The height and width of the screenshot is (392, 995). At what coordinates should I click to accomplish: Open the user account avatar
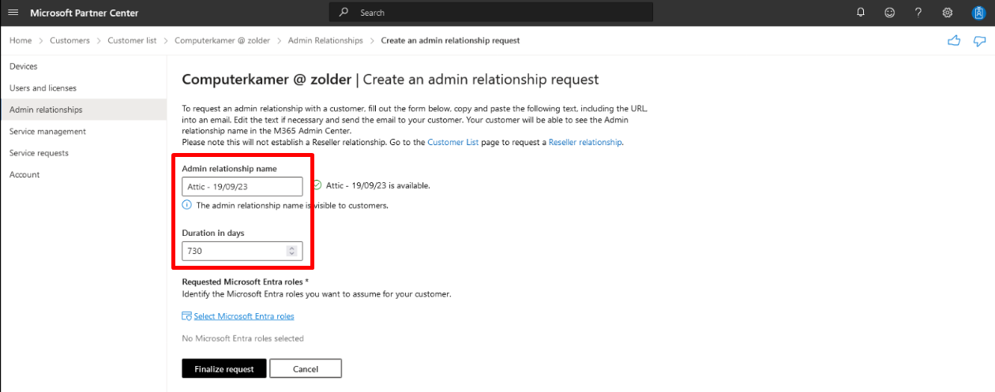[978, 13]
